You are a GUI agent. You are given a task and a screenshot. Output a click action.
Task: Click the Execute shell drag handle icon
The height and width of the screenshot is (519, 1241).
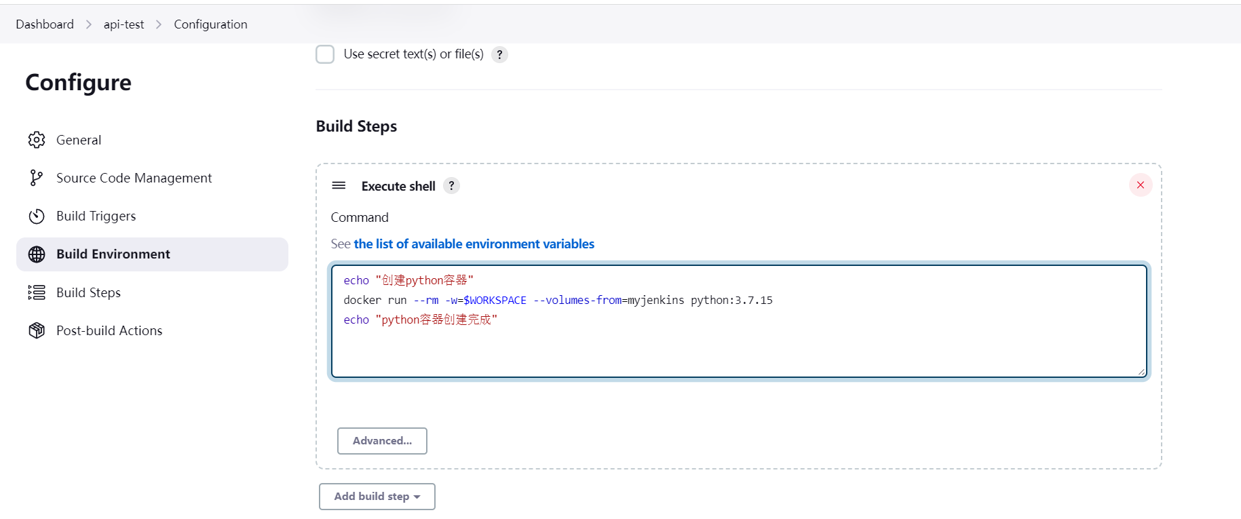tap(339, 186)
